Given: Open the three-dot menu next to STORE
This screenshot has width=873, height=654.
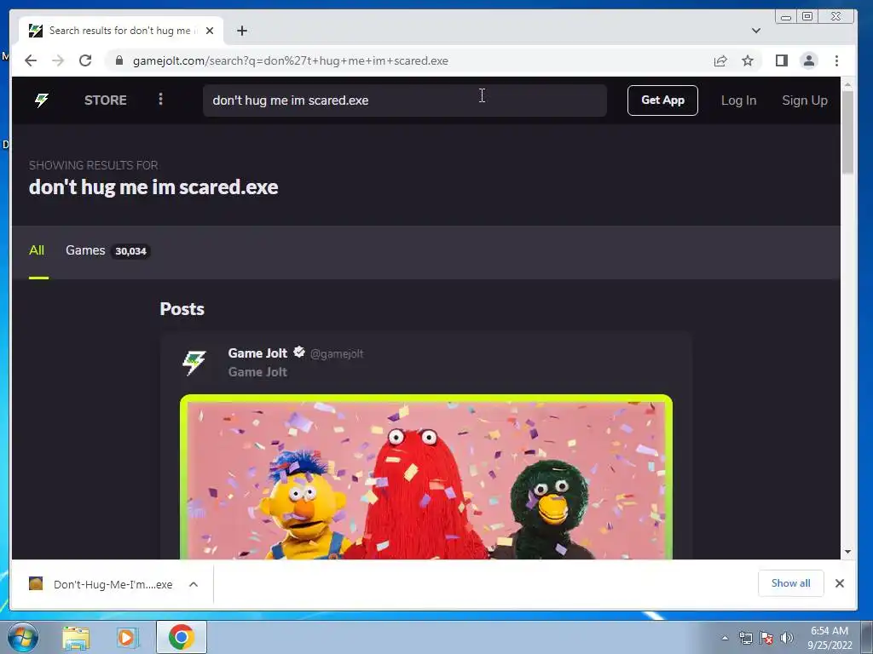Looking at the screenshot, I should point(160,100).
